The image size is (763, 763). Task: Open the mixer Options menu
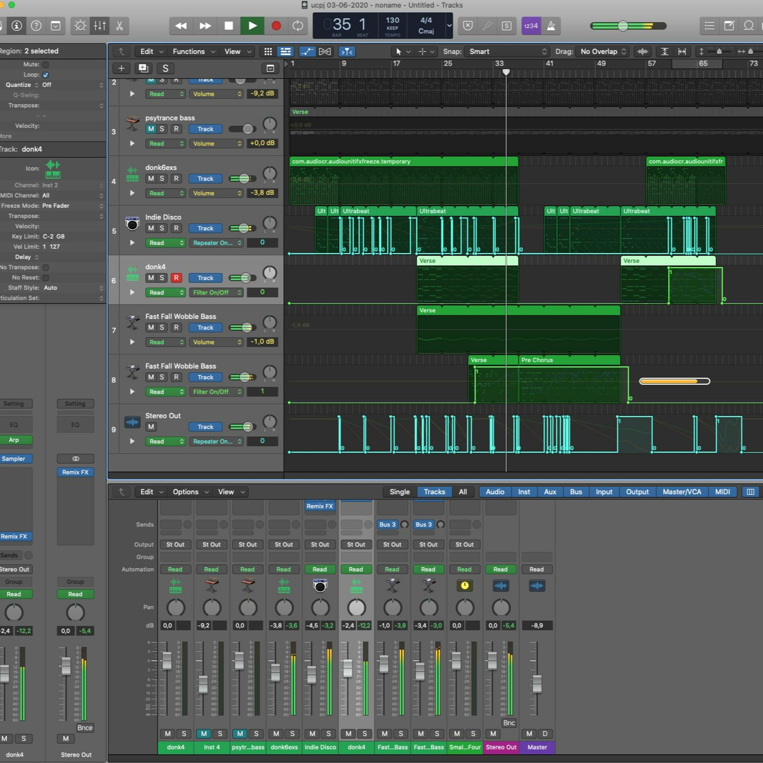tap(190, 492)
